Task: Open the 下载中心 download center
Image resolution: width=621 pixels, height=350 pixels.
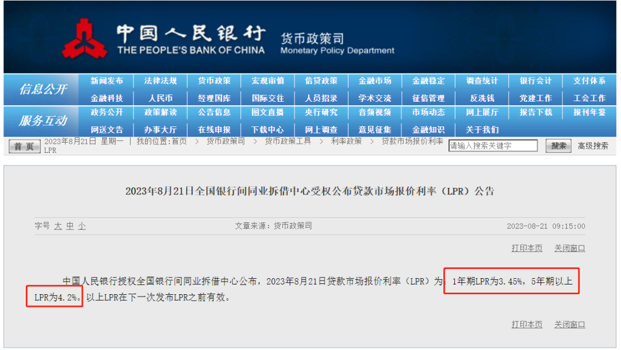Action: tap(268, 130)
